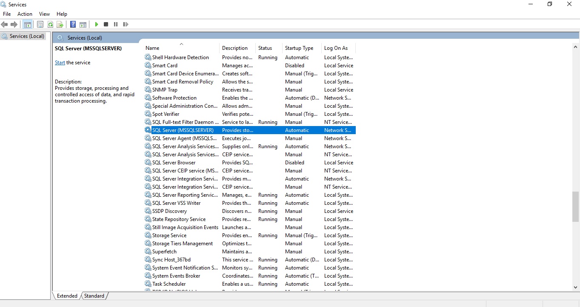Click the vertical scrollbar thumb

pyautogui.click(x=575, y=207)
